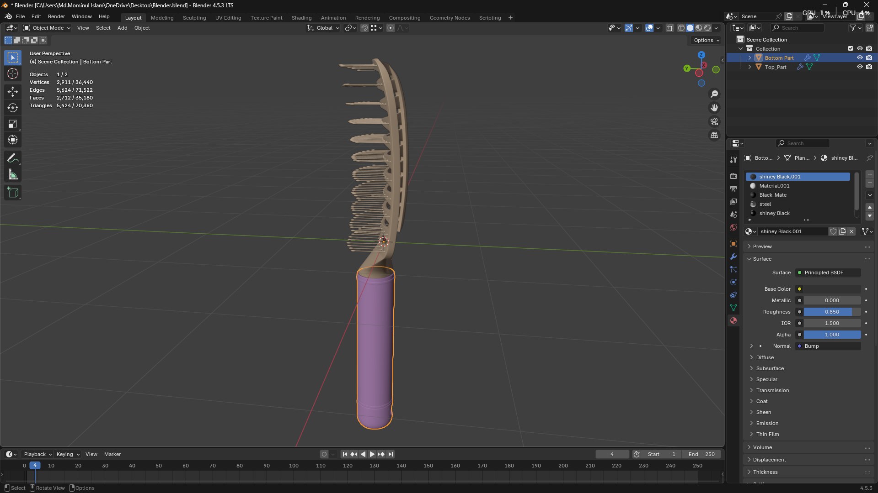Open Global transform orientation dropdown
Viewport: 878px width, 493px height.
[324, 28]
